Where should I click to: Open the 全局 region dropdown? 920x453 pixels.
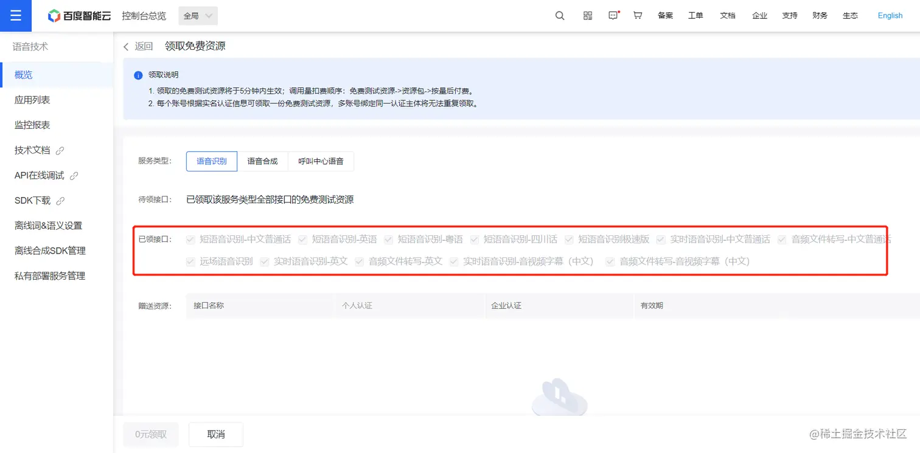tap(198, 16)
